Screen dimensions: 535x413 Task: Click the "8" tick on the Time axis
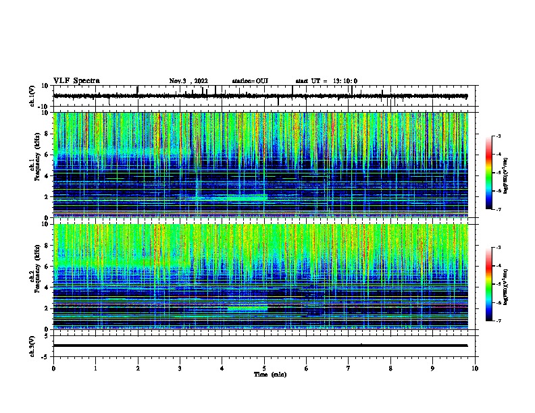390,368
